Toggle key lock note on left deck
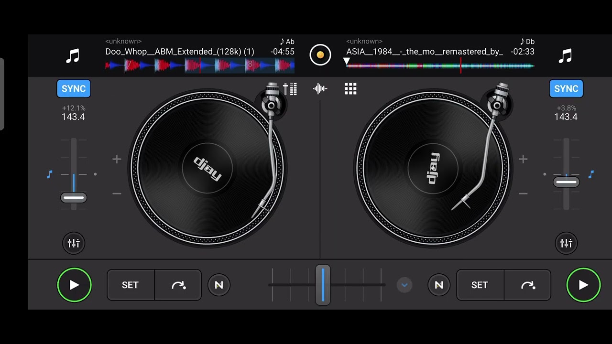612x344 pixels. click(49, 175)
